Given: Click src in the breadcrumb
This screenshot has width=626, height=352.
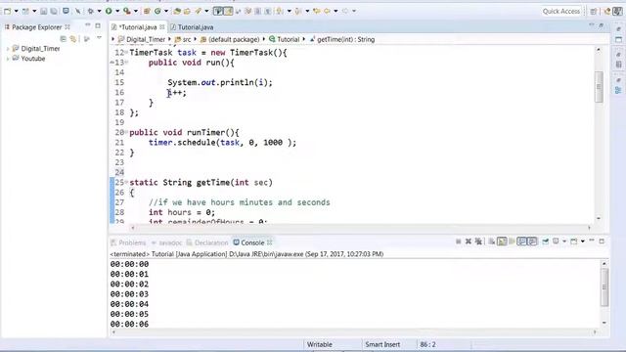Looking at the screenshot, I should (187, 39).
